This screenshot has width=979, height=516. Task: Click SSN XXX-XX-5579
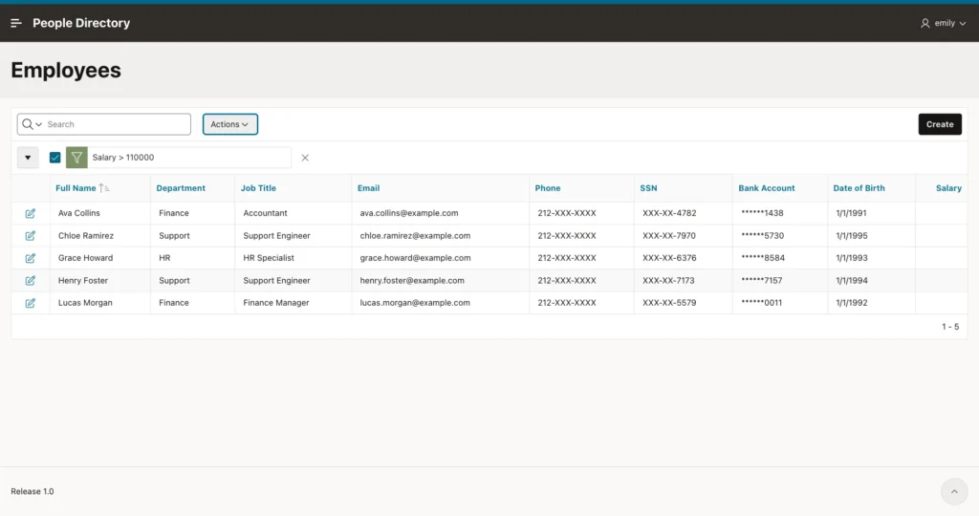pyautogui.click(x=669, y=303)
